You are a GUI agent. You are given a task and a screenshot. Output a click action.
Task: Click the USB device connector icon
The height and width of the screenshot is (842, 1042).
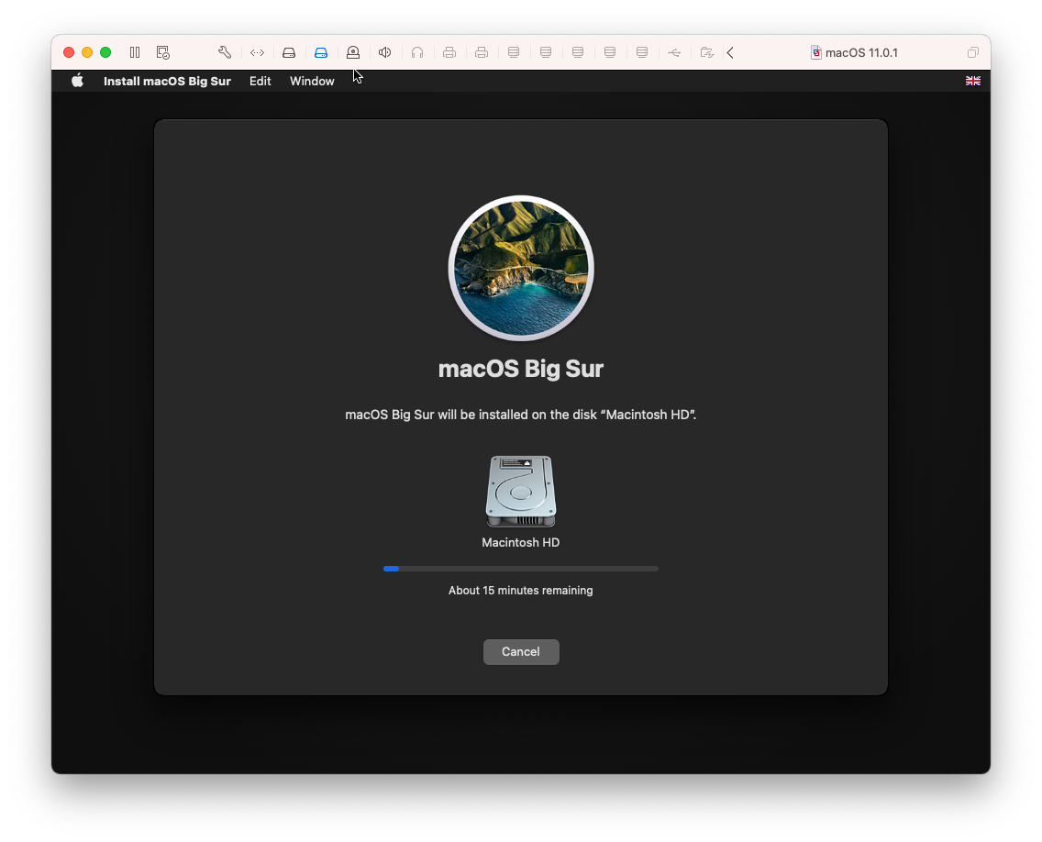click(674, 52)
